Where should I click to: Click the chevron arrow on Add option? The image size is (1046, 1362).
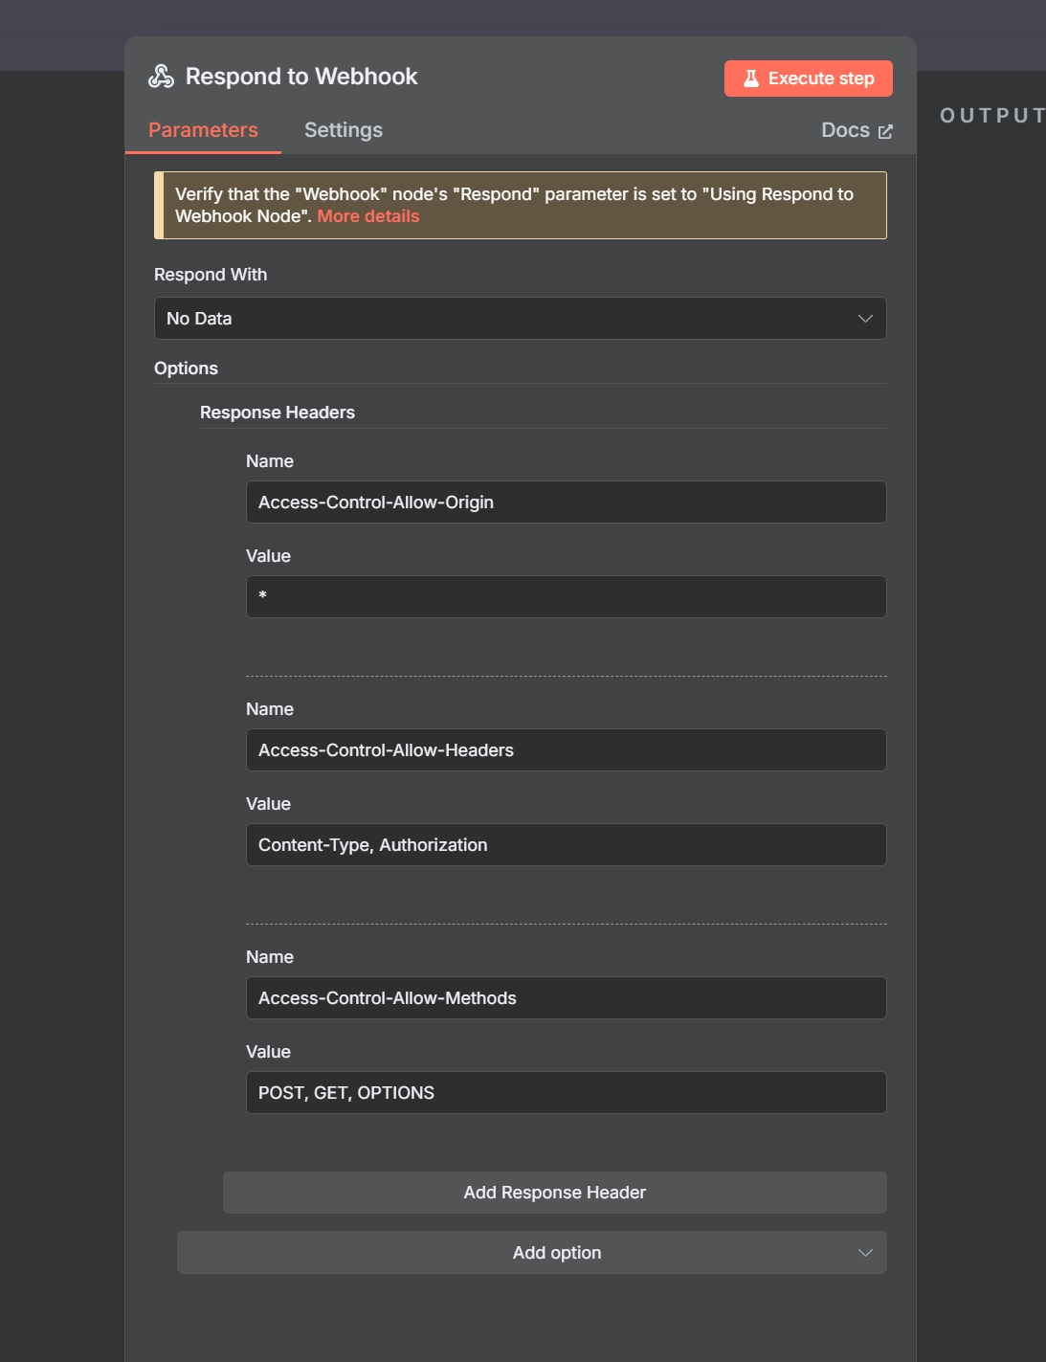865,1253
